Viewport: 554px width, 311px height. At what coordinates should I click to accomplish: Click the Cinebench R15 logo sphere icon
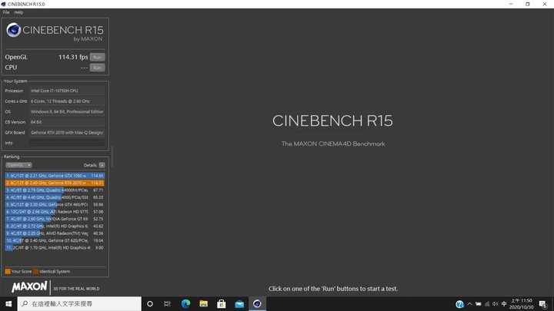coord(13,30)
